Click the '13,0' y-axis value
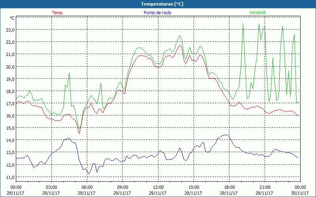This screenshot has height=197, width=316. point(10,152)
